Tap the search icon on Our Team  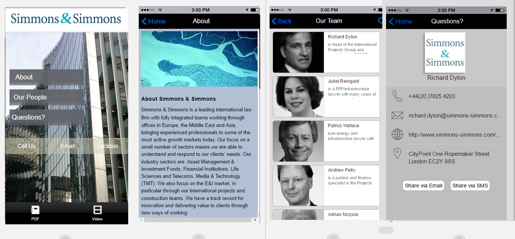(380, 21)
